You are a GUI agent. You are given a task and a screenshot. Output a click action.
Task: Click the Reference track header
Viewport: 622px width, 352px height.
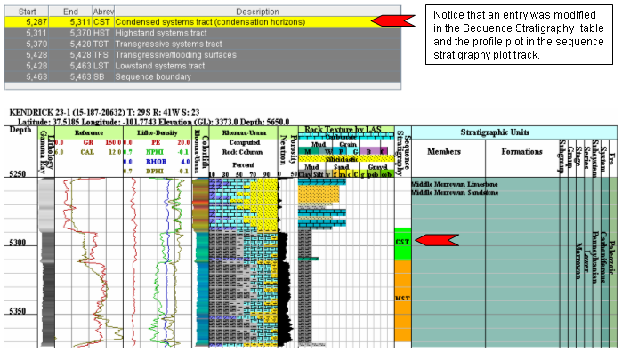89,132
